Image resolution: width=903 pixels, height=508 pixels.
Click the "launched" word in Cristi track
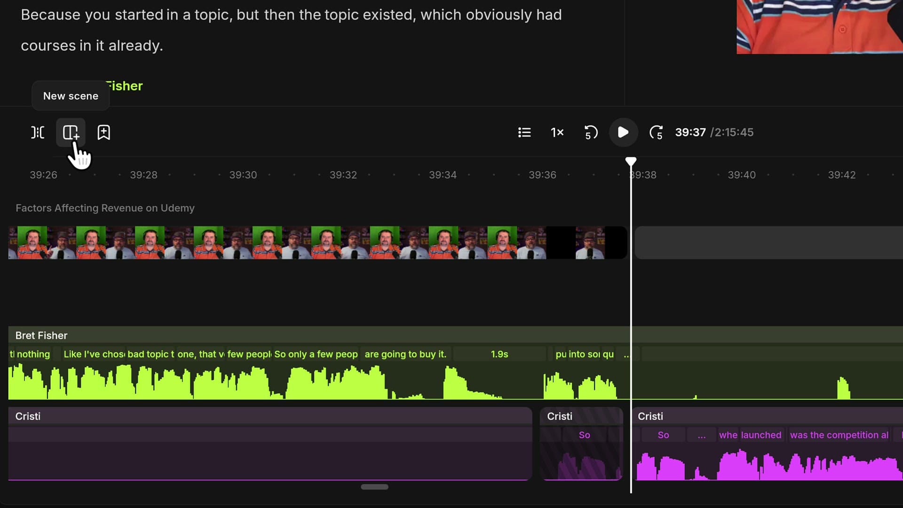[761, 435]
